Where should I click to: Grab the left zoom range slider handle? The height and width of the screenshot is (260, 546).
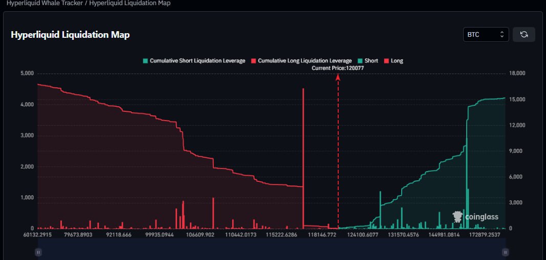(x=39, y=252)
